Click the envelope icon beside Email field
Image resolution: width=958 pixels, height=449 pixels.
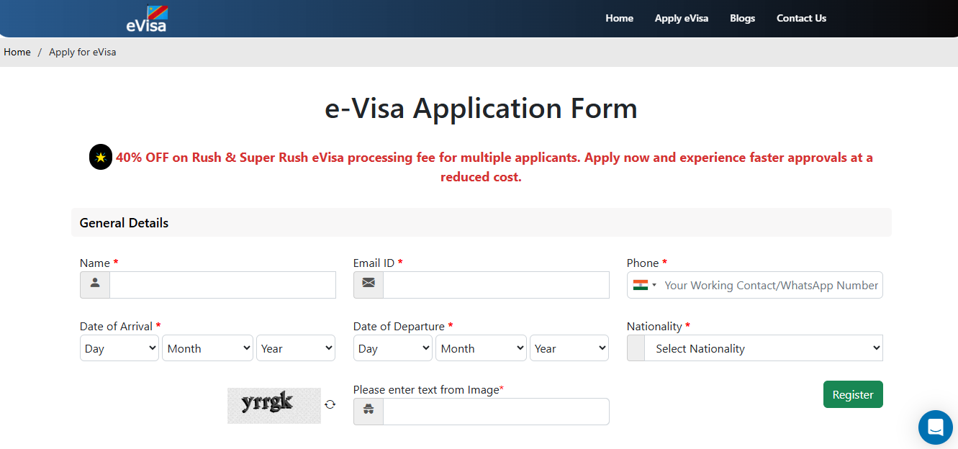coord(369,285)
